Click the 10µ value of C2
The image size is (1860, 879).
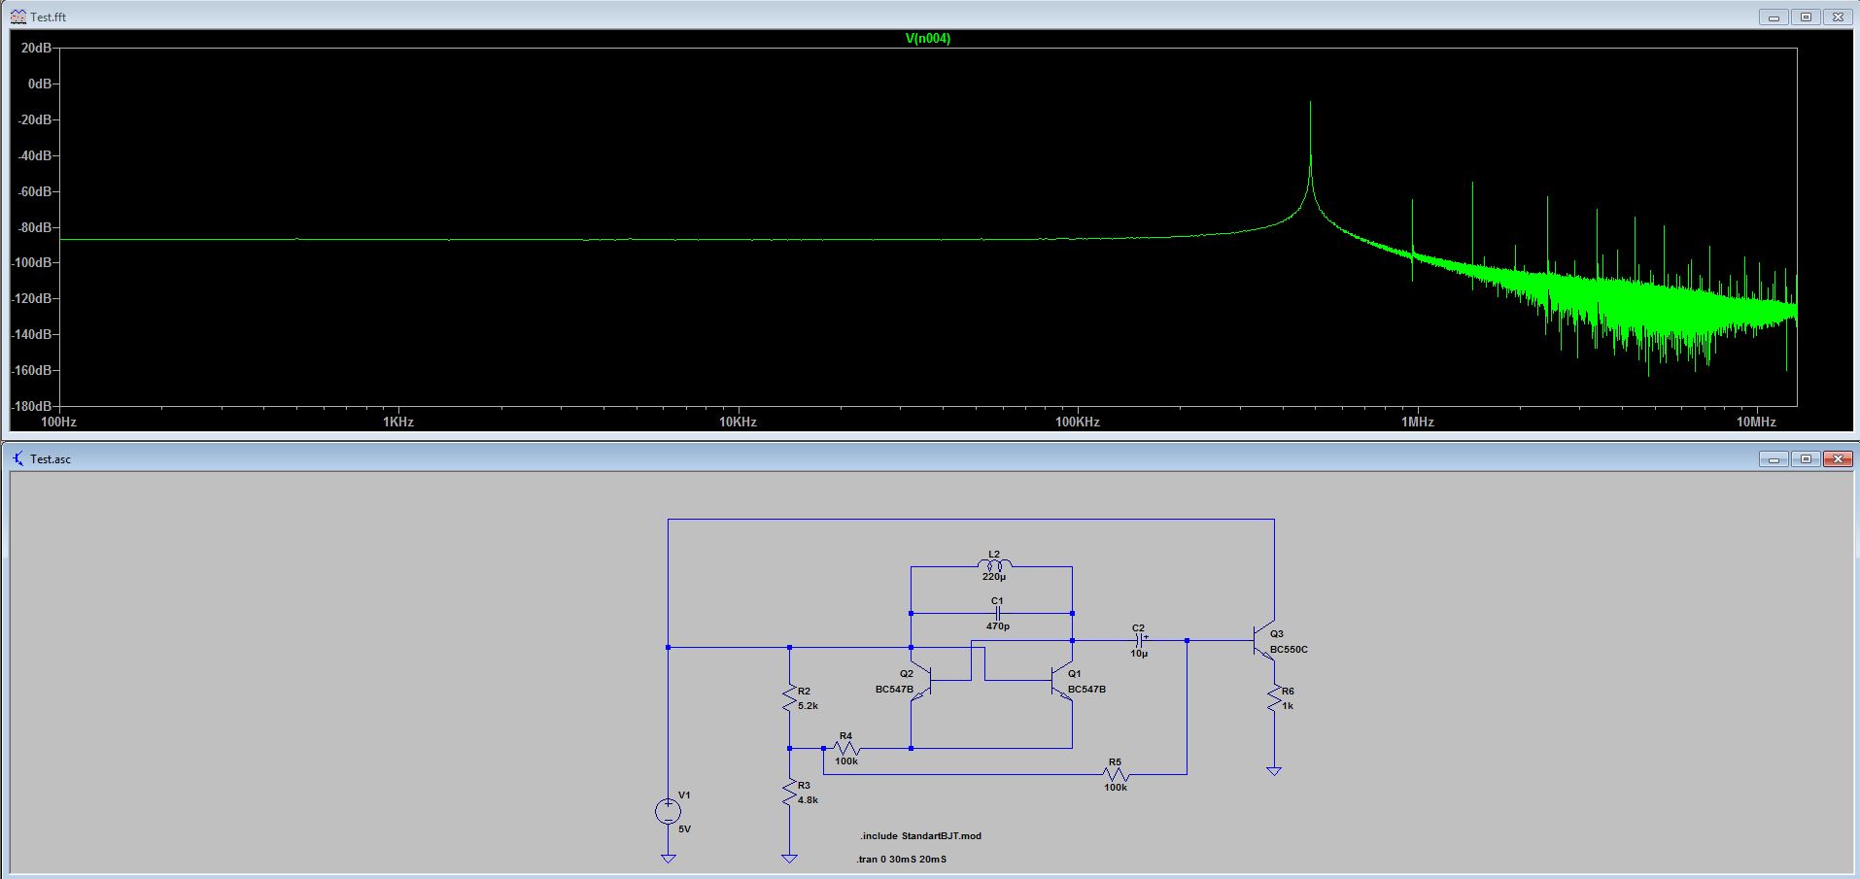point(1139,654)
